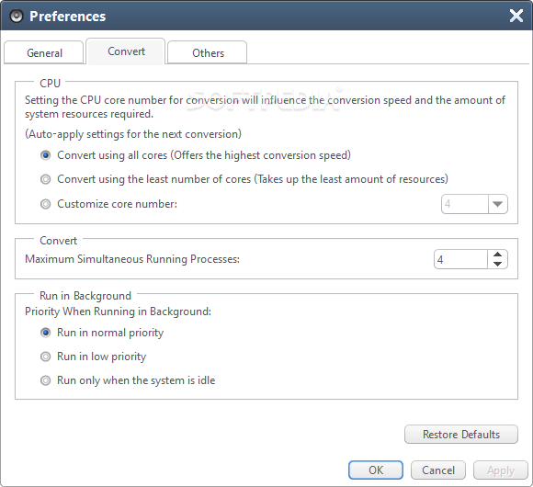Open the Others tab
533x487 pixels.
208,52
